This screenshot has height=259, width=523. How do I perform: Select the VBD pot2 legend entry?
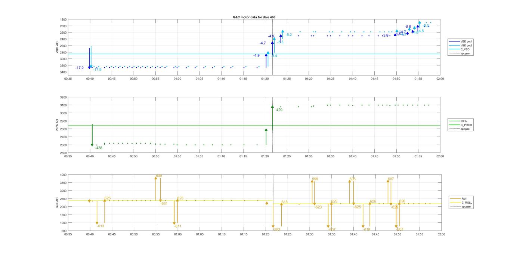pyautogui.click(x=461, y=45)
